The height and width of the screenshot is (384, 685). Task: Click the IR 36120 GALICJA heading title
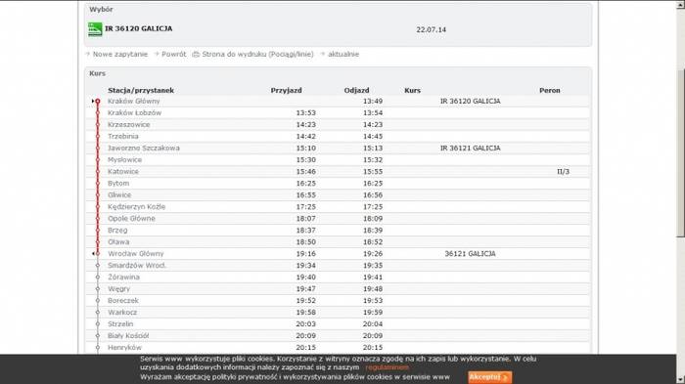[x=139, y=28]
